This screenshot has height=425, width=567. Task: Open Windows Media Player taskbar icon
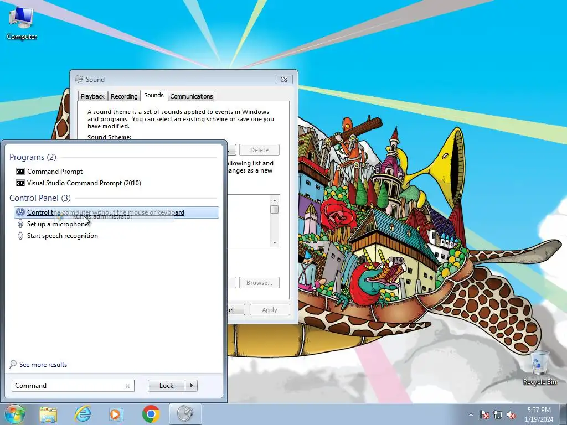point(116,414)
